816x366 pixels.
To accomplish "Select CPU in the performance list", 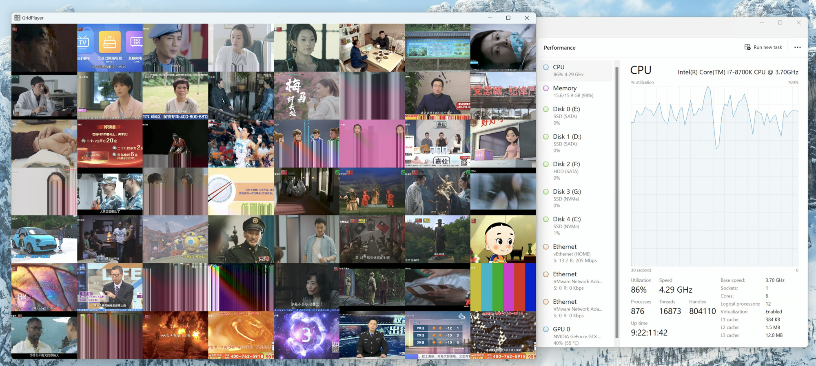I will [x=576, y=71].
